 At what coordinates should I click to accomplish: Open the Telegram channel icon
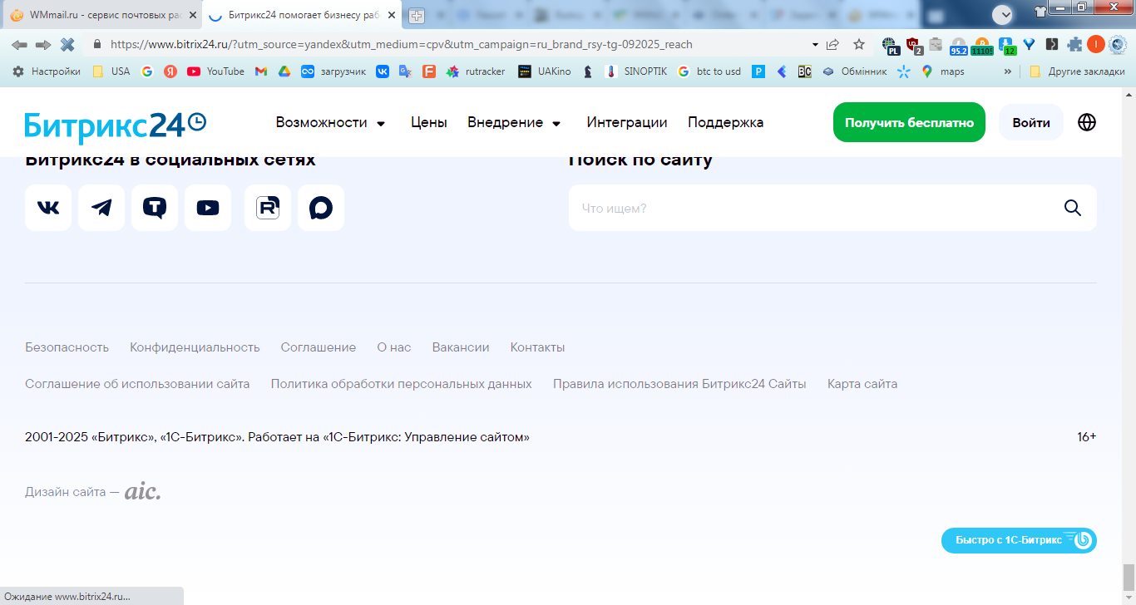coord(101,208)
